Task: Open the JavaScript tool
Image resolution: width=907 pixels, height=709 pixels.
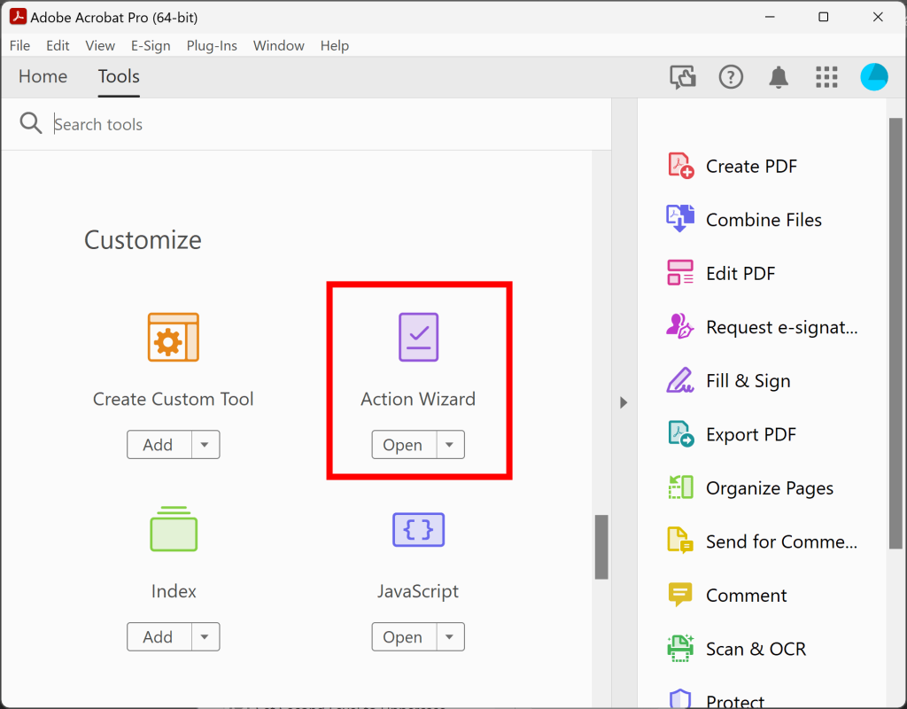Action: click(x=404, y=636)
